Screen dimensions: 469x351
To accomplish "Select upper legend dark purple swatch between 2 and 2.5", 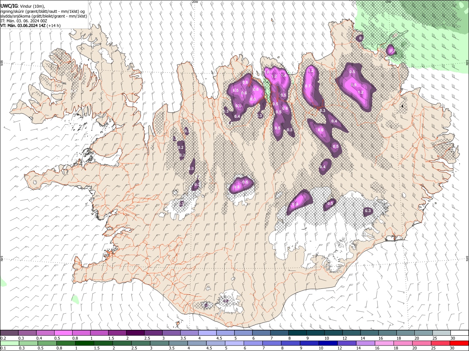I will click(135, 333).
